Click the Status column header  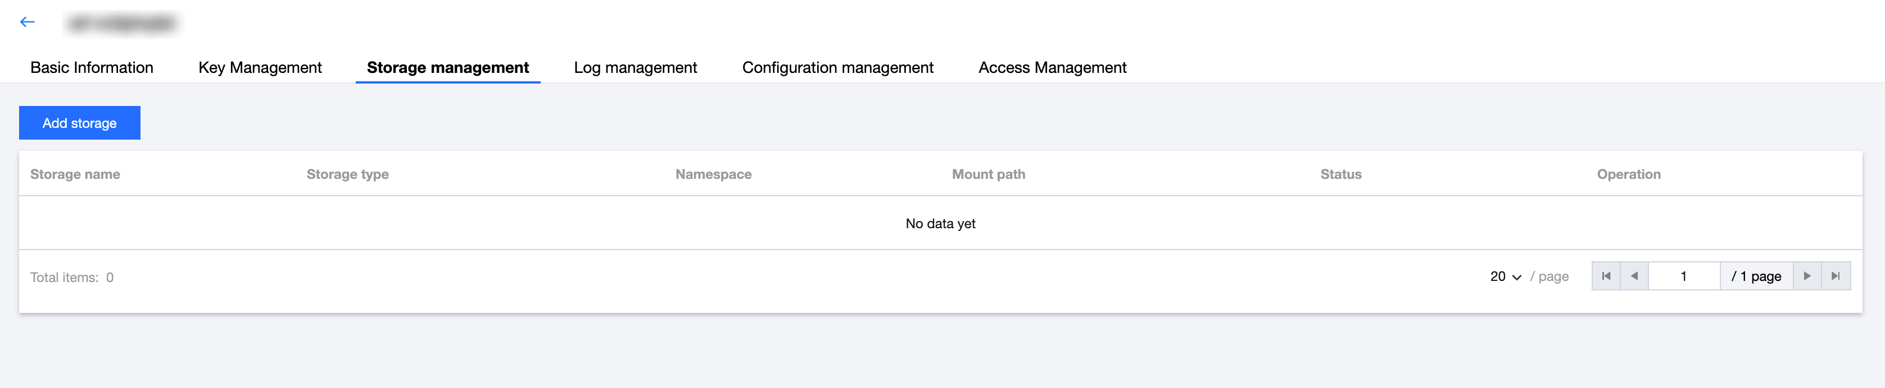(x=1340, y=174)
